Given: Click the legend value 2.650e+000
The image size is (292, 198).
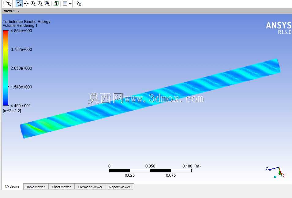Looking at the screenshot, I should (x=21, y=68).
